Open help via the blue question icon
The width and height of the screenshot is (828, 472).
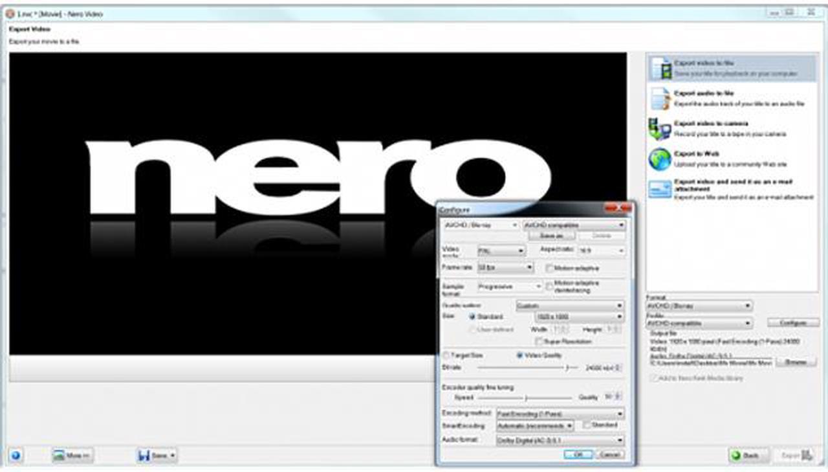coord(16,455)
